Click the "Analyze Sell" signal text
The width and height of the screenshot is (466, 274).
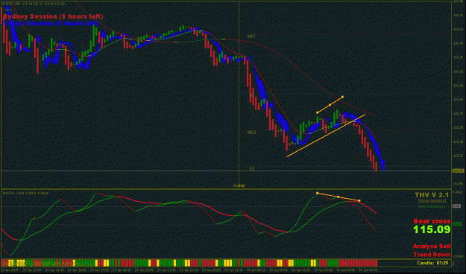[432, 246]
